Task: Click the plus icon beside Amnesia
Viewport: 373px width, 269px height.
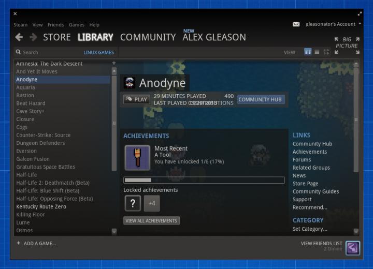Action: pos(113,63)
